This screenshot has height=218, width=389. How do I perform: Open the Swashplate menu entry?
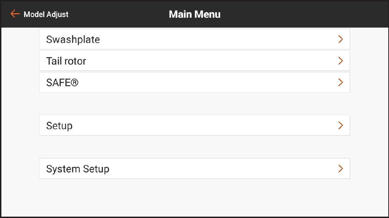(194, 39)
